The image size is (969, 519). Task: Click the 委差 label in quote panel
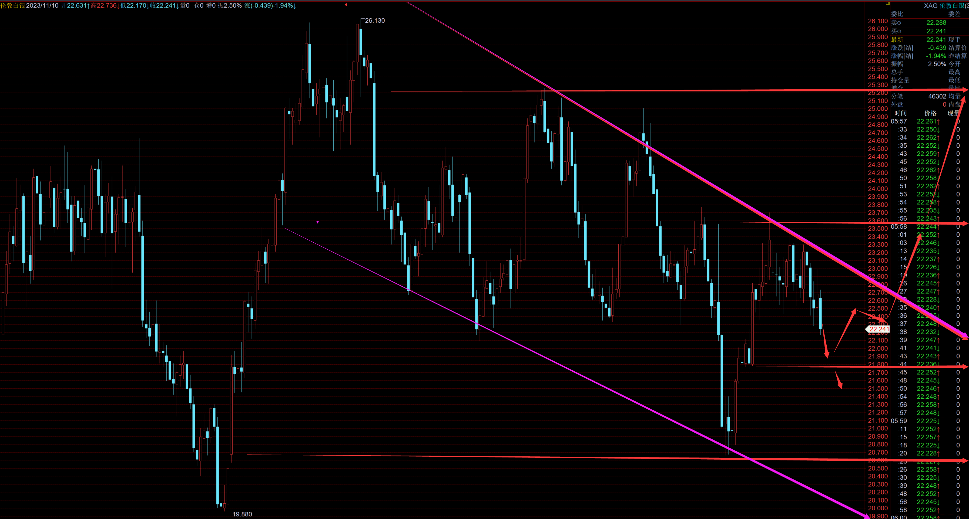tap(954, 14)
